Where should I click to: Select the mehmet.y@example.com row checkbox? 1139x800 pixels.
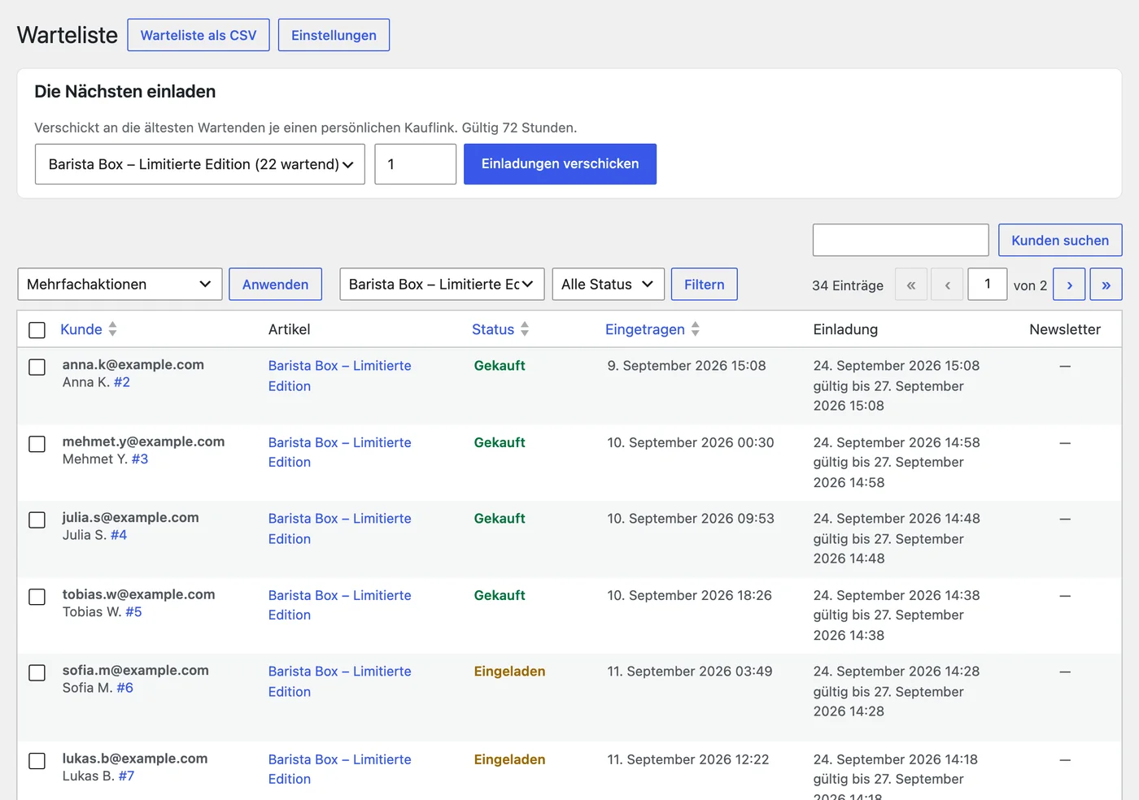point(37,444)
